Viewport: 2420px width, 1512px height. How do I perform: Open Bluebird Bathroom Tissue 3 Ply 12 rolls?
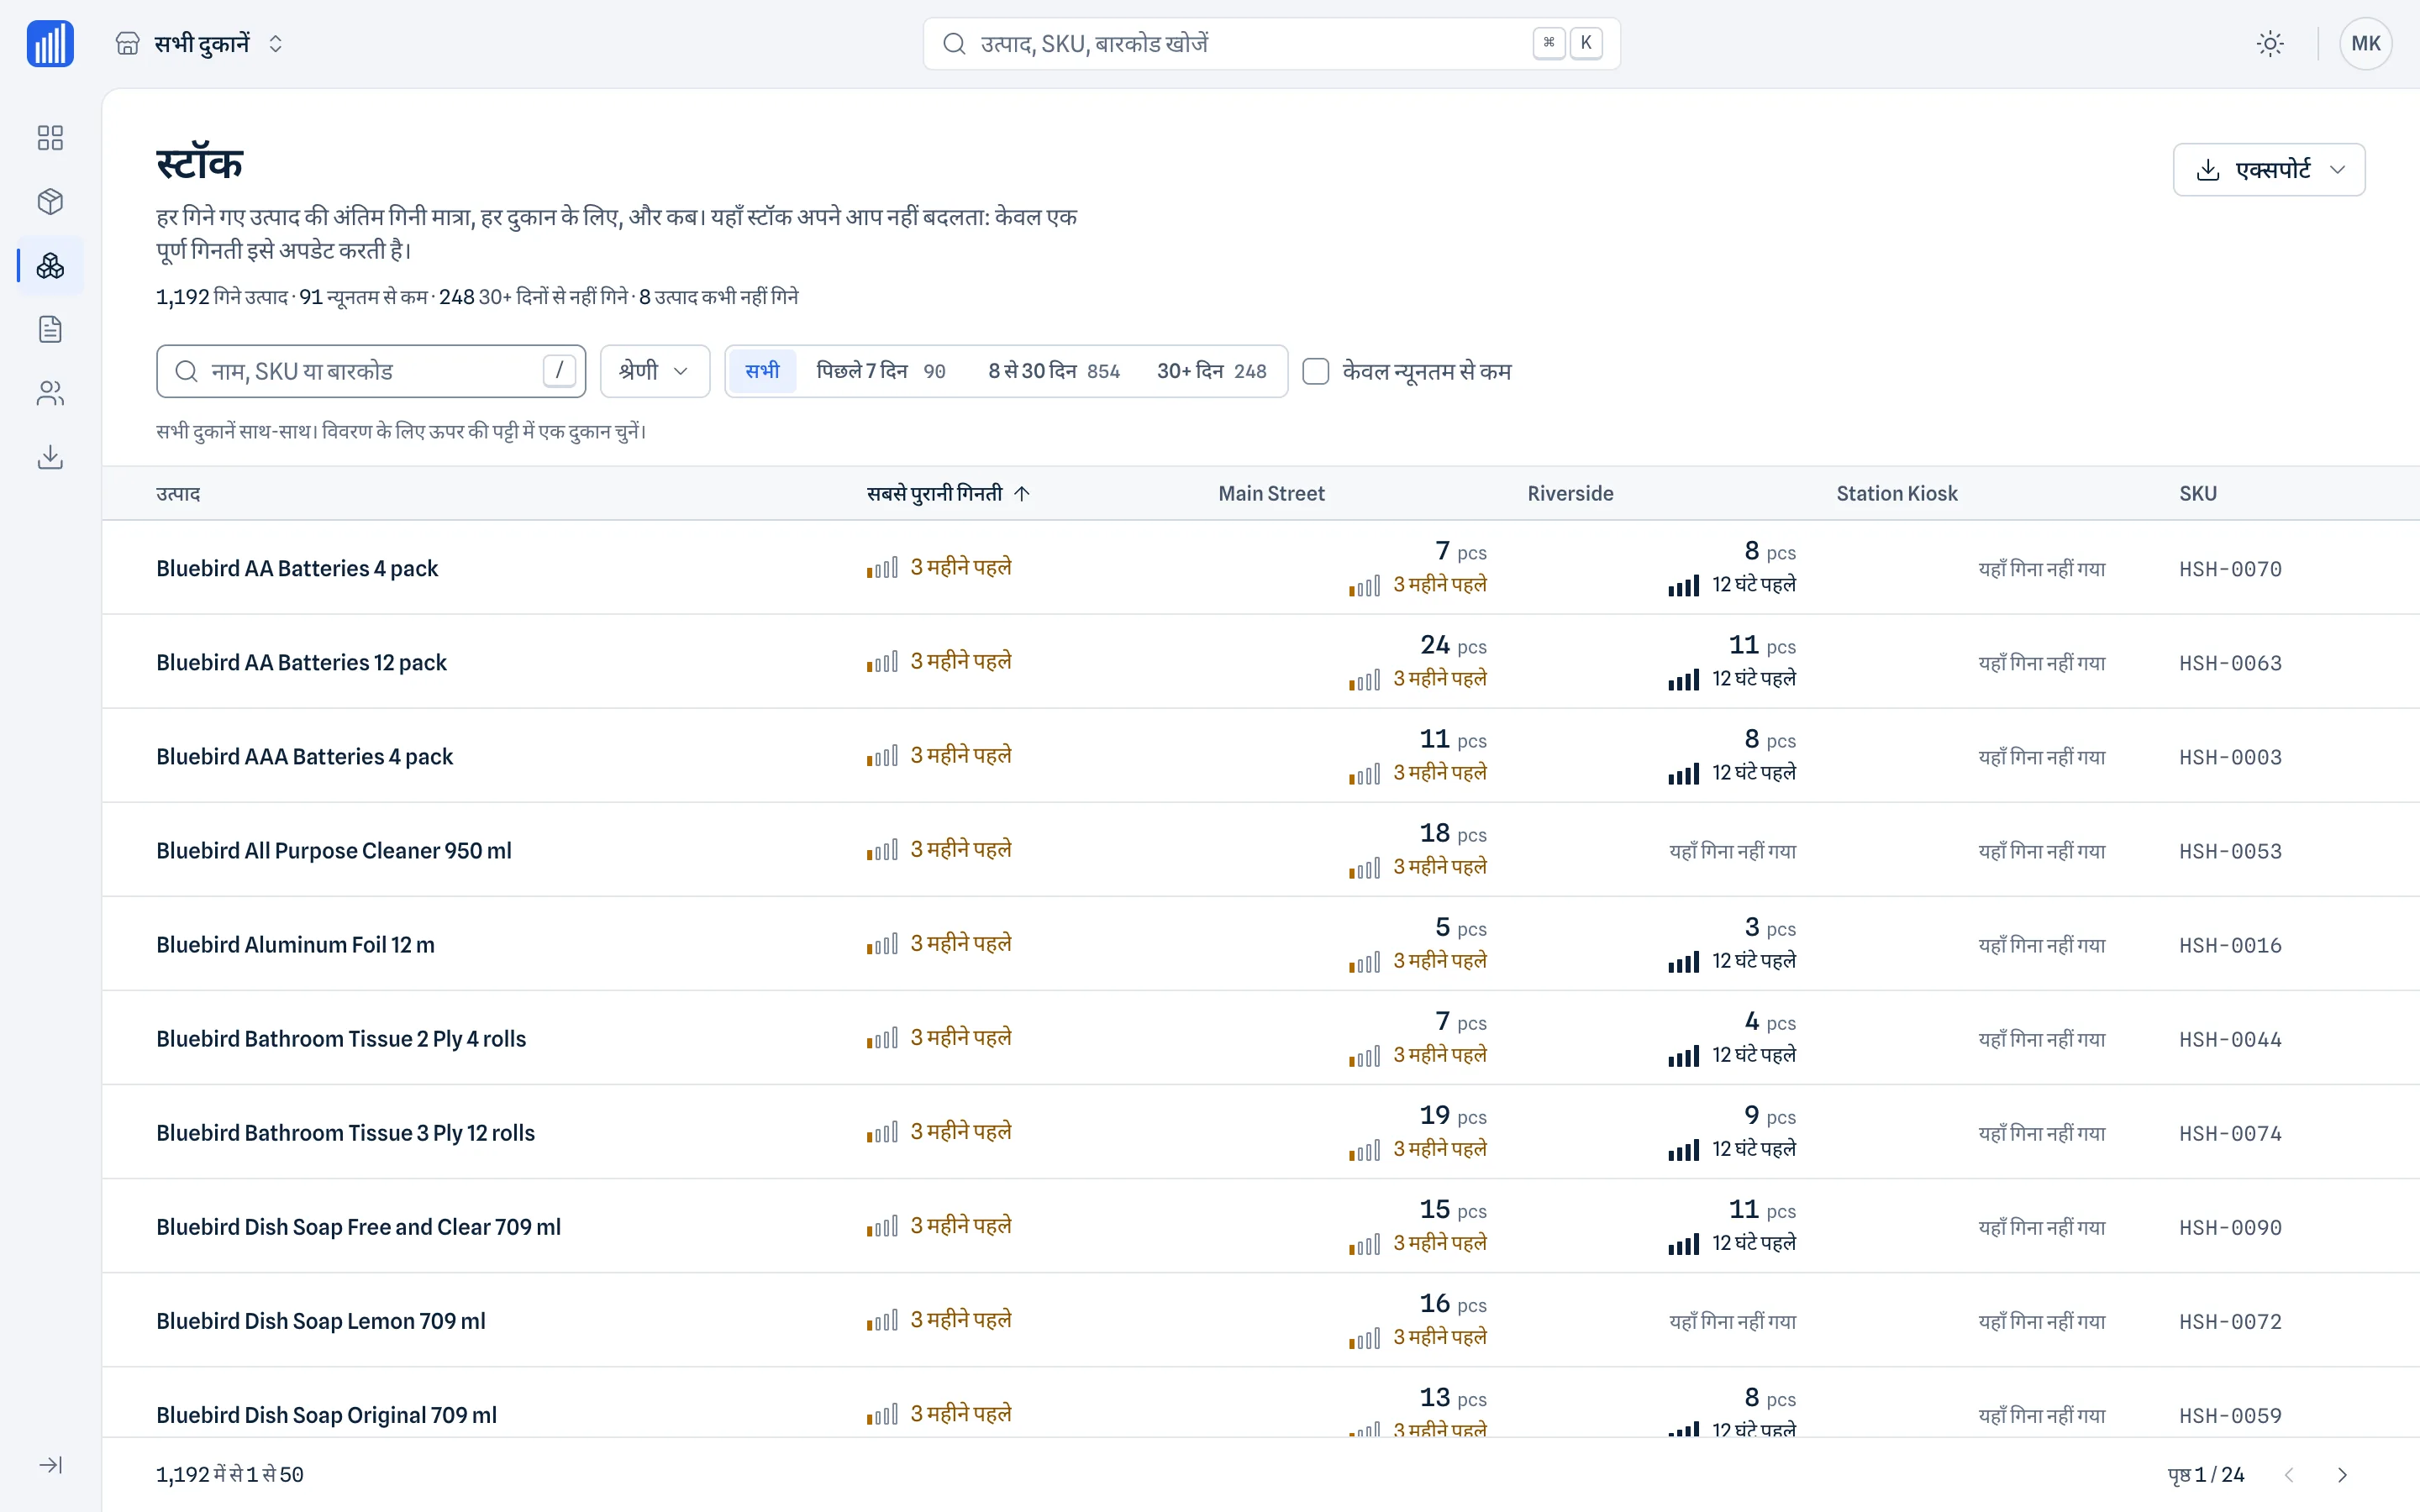[345, 1133]
